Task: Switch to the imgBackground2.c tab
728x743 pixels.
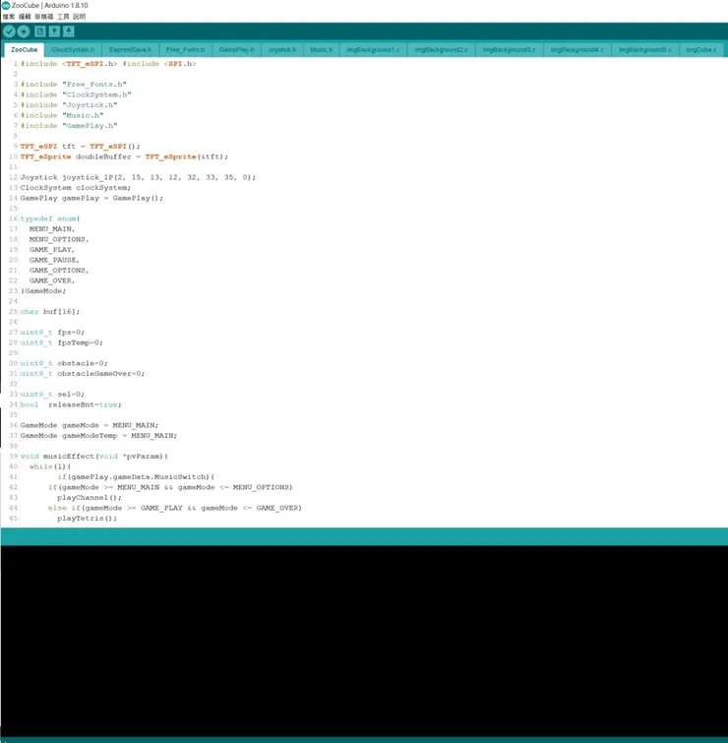Action: tap(441, 50)
